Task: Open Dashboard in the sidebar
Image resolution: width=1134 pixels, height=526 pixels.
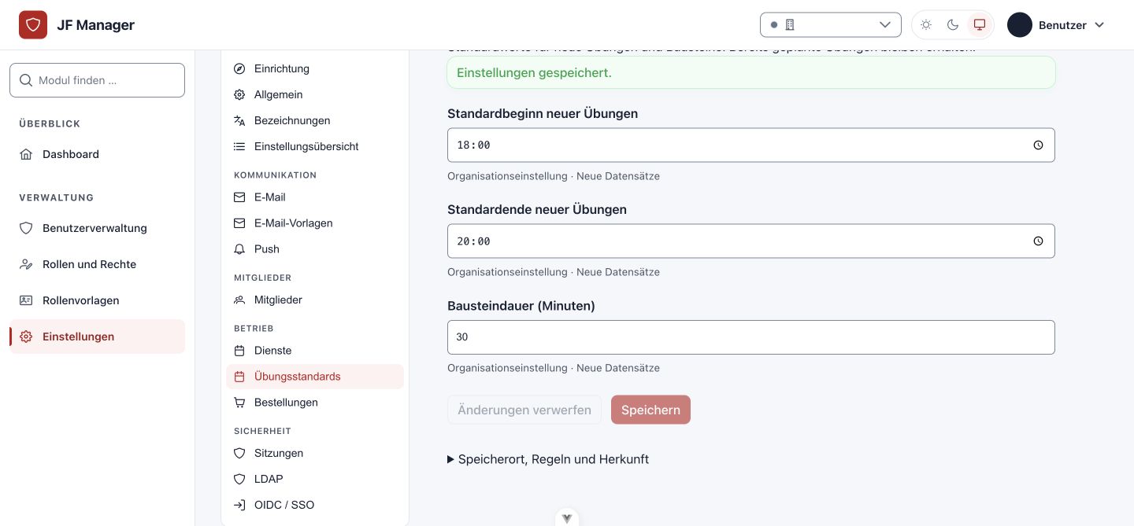Action: click(97, 154)
